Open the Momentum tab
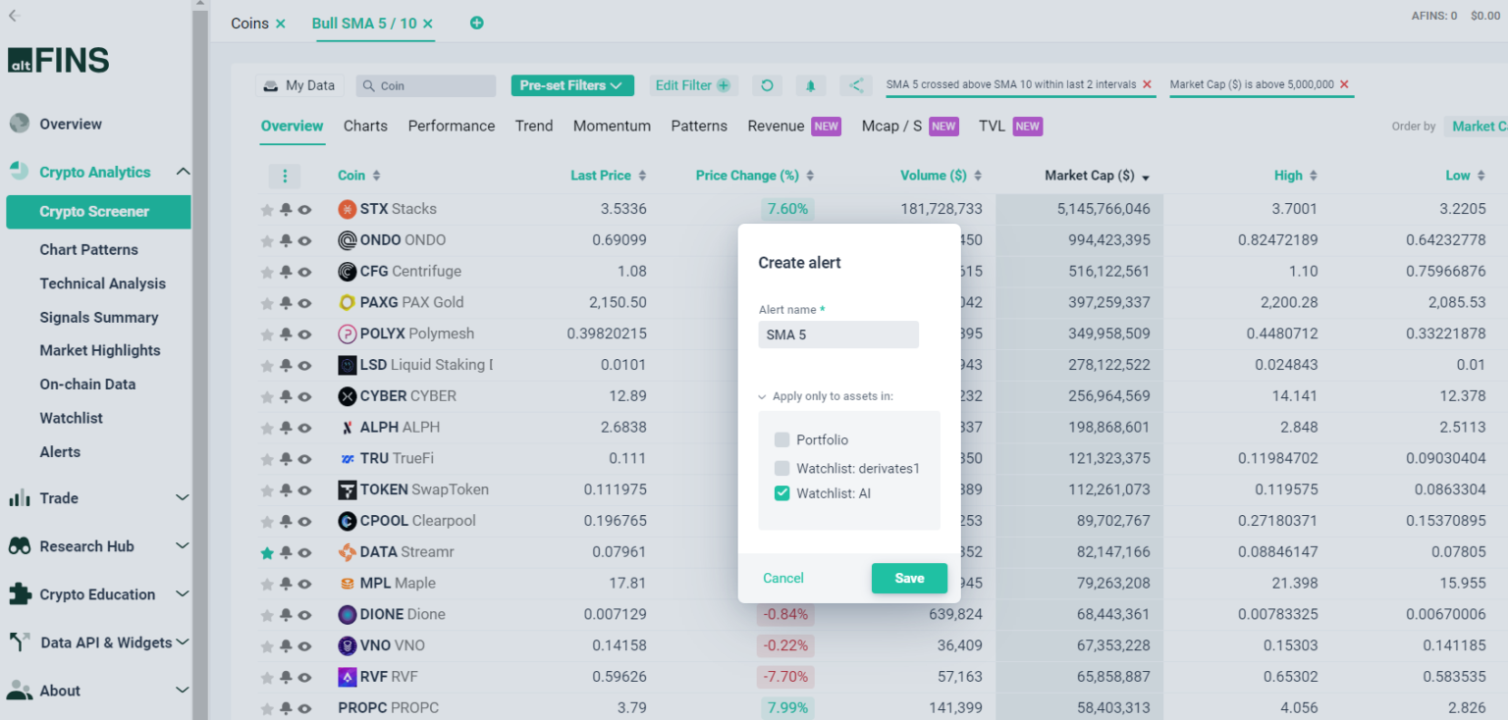 612,126
